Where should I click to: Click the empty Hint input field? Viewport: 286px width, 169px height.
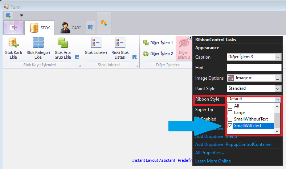254,67
